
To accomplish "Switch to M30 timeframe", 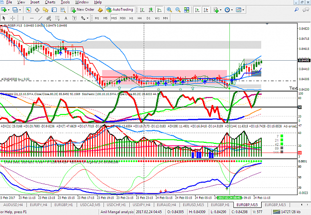I will point(122,18).
